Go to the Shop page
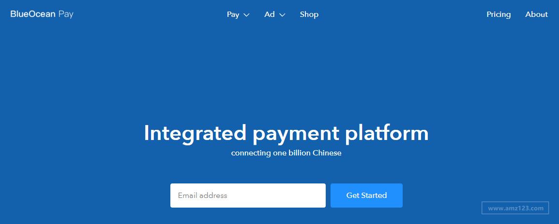Viewport: 559px width, 224px height. (x=309, y=14)
